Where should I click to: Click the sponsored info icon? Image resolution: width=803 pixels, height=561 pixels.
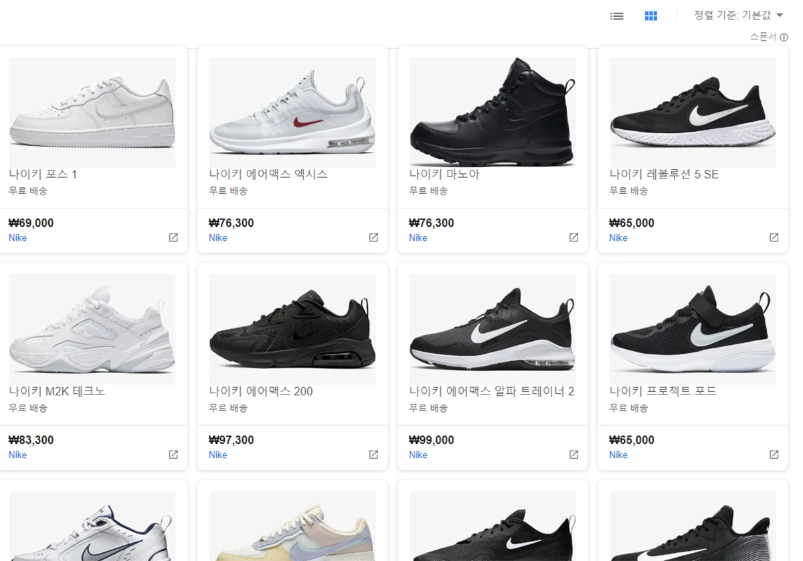(784, 37)
